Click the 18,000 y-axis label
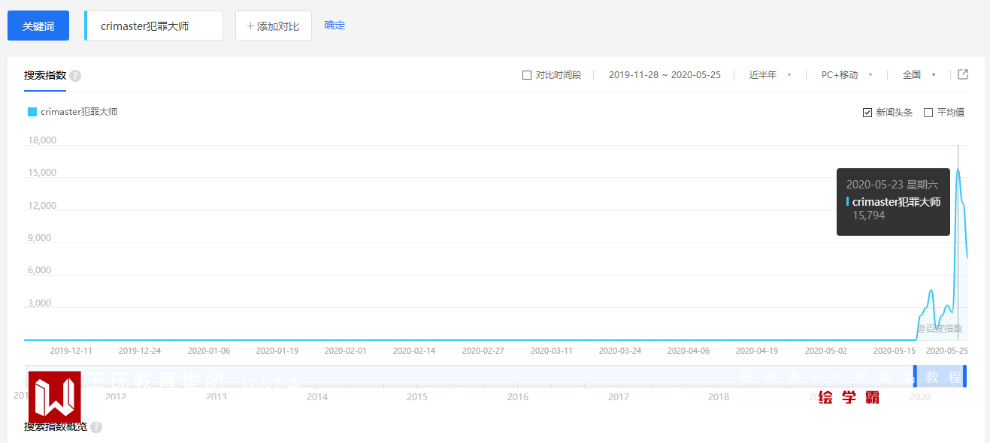The height and width of the screenshot is (443, 990). coord(42,140)
